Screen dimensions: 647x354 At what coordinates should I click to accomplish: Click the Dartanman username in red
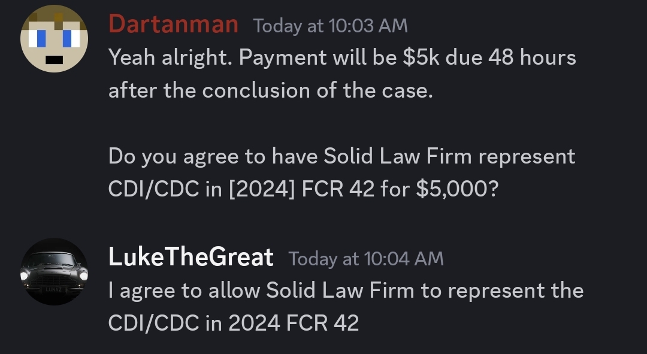point(173,24)
